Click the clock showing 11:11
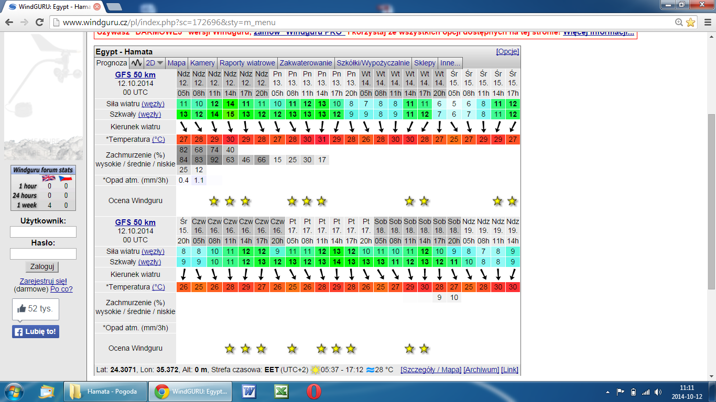The width and height of the screenshot is (716, 402). [x=687, y=388]
